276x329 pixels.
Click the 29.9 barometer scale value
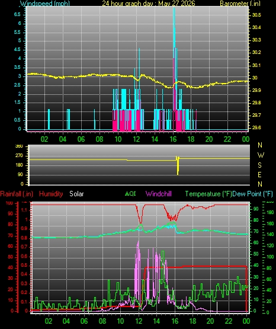[256, 90]
